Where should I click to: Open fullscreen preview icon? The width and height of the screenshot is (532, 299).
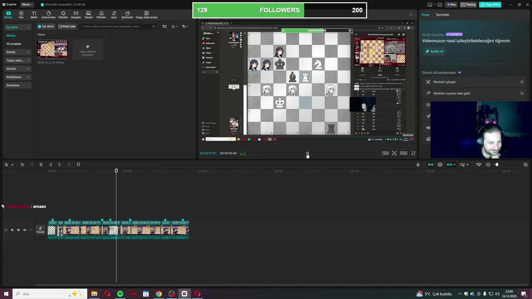413,153
